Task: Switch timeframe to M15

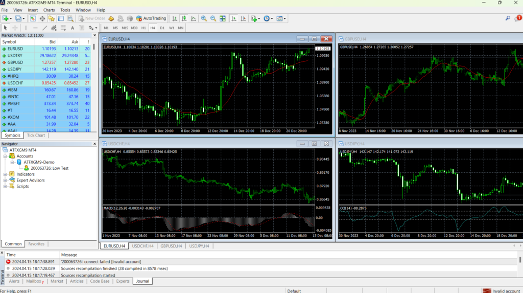Action: pos(125,28)
